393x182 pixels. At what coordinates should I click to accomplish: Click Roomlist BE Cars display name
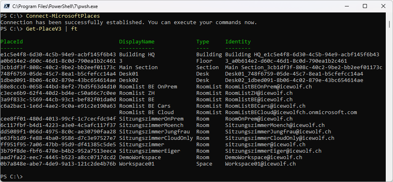[145, 106]
